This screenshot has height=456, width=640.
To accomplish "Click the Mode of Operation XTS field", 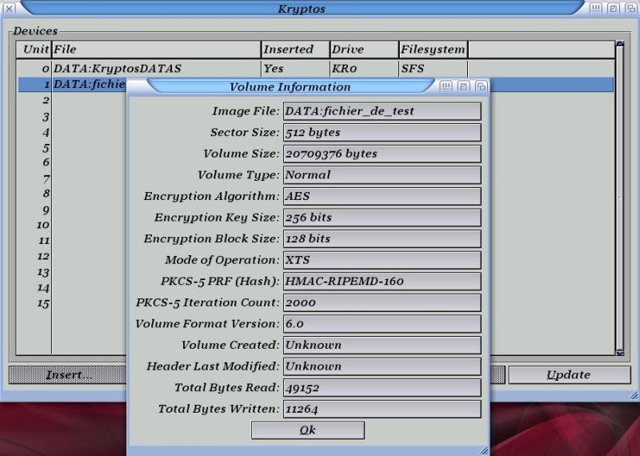I will point(382,260).
